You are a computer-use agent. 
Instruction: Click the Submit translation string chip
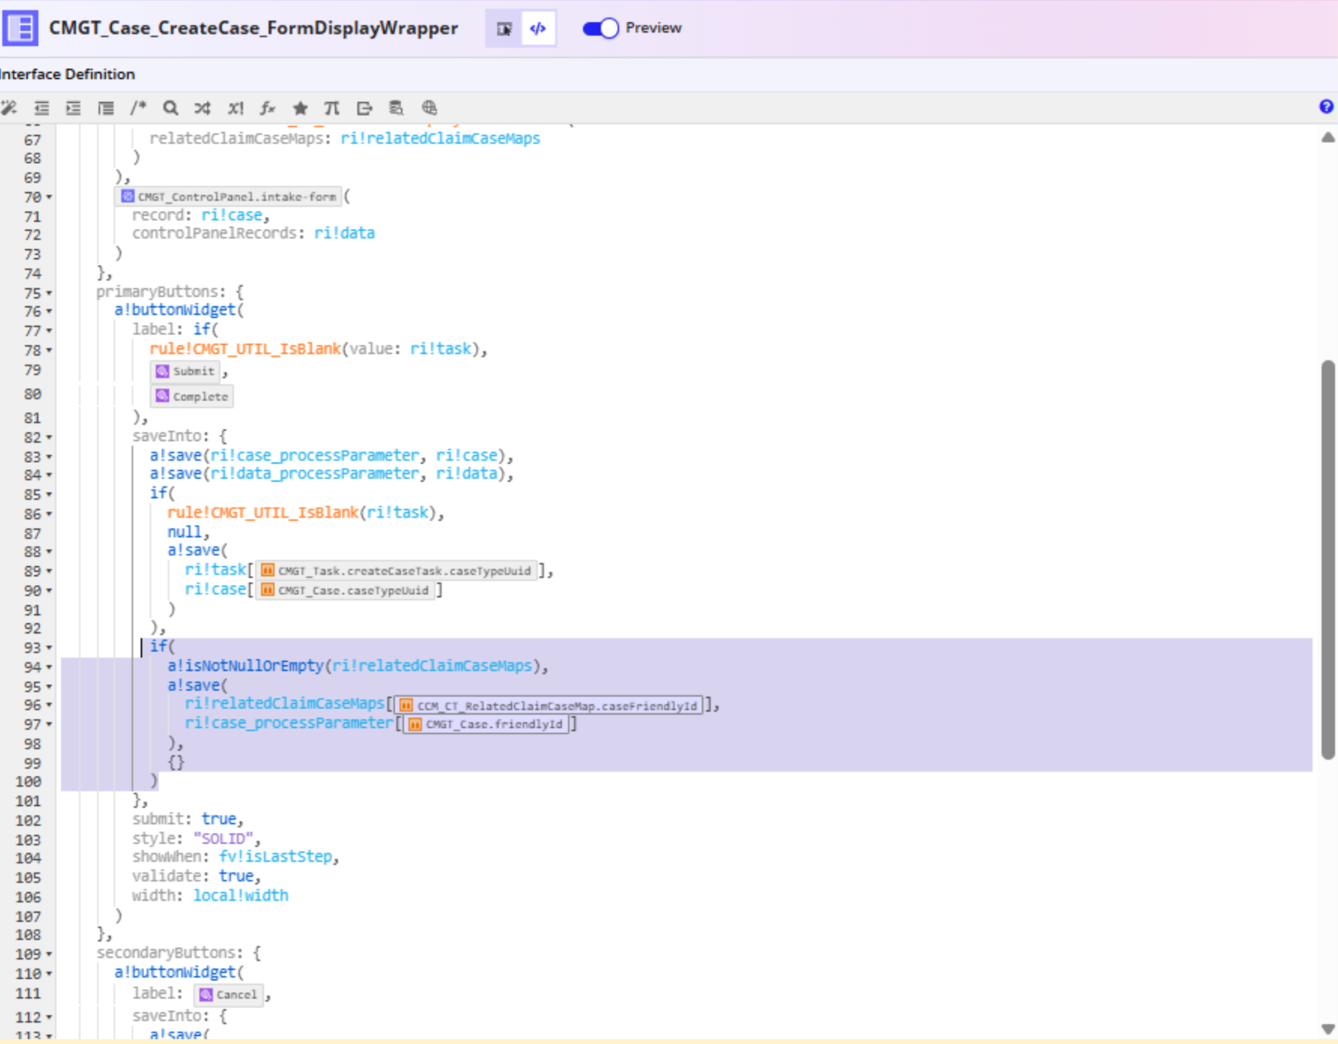pos(186,371)
